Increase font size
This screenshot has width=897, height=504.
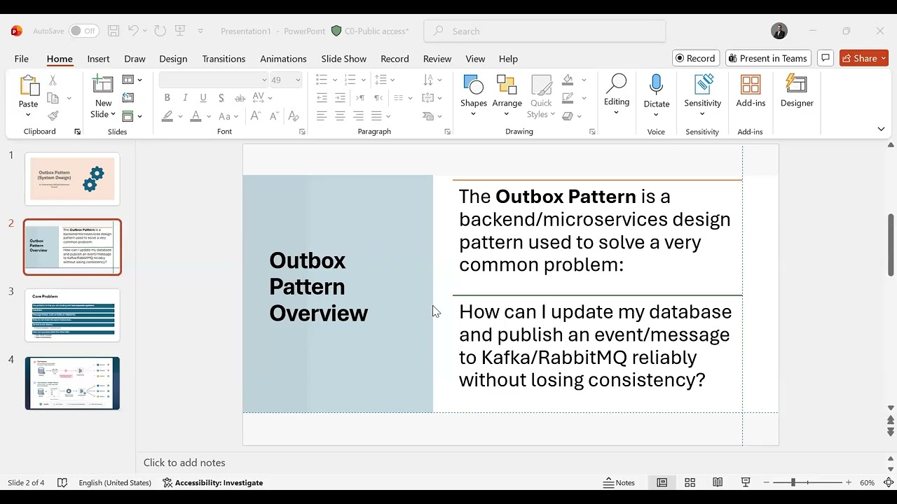pyautogui.click(x=257, y=116)
